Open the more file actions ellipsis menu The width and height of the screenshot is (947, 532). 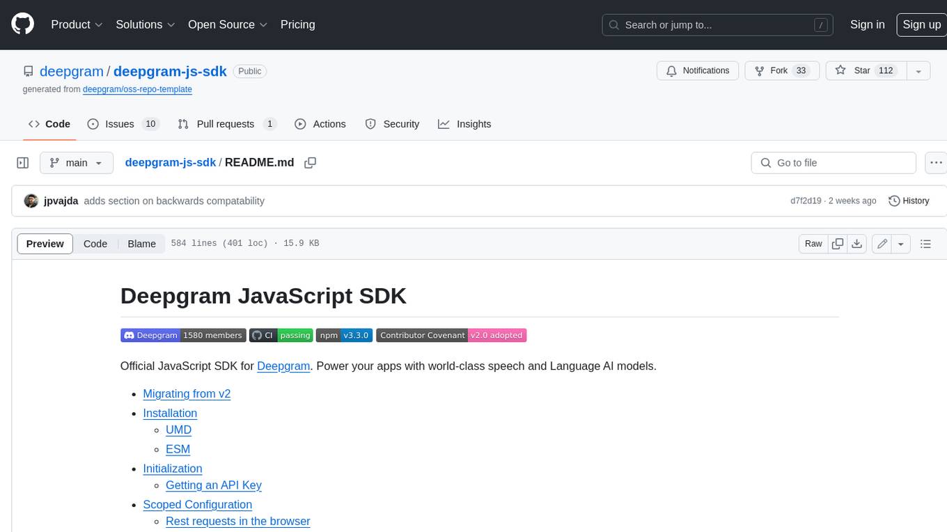[937, 163]
